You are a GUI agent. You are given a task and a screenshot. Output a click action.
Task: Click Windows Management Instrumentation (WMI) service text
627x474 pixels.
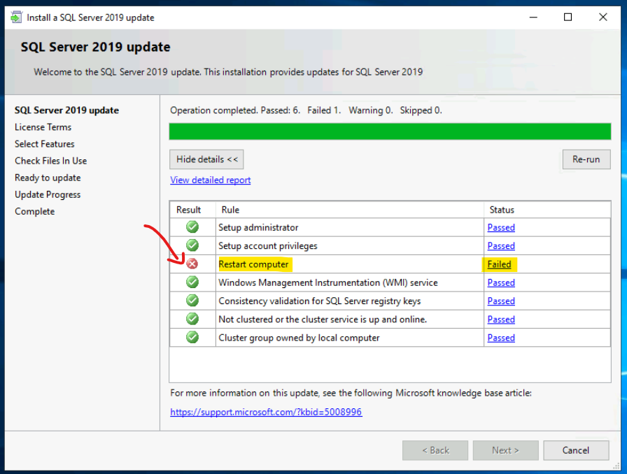coord(328,282)
